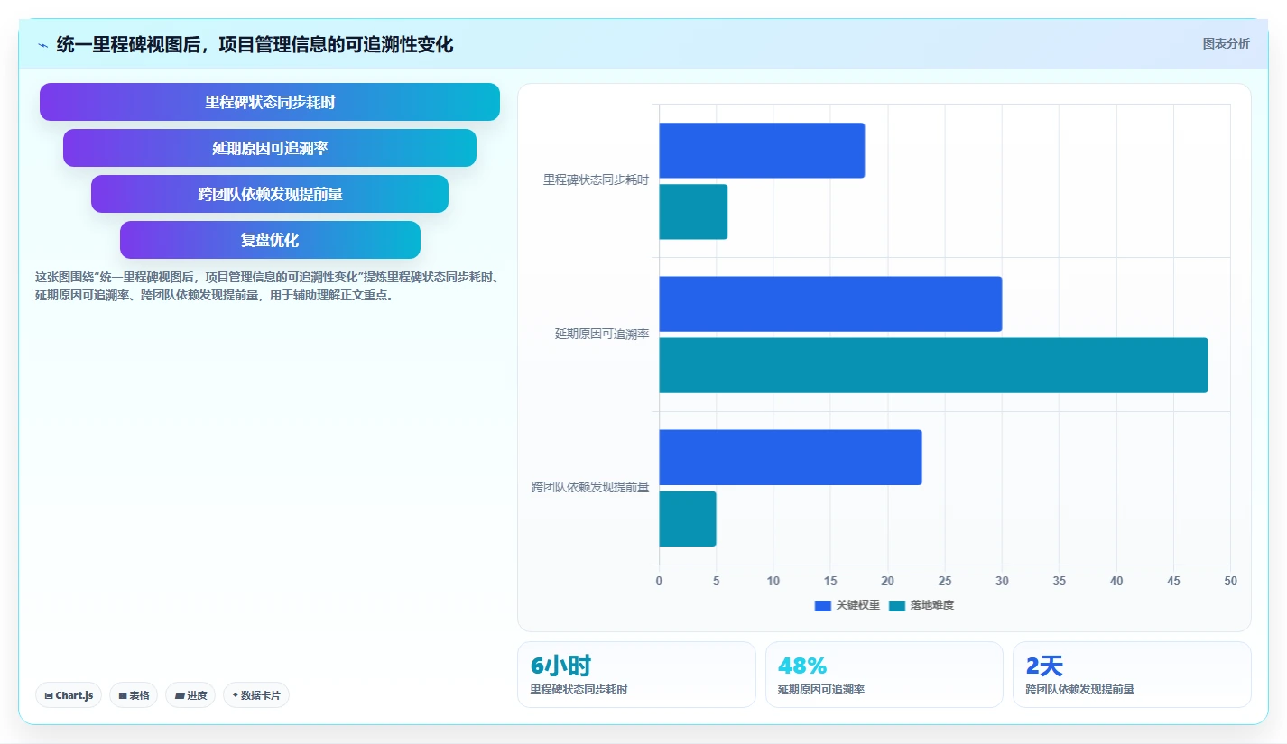Click the description paragraph under the funnel
Image resolution: width=1287 pixels, height=744 pixels.
click(x=266, y=286)
